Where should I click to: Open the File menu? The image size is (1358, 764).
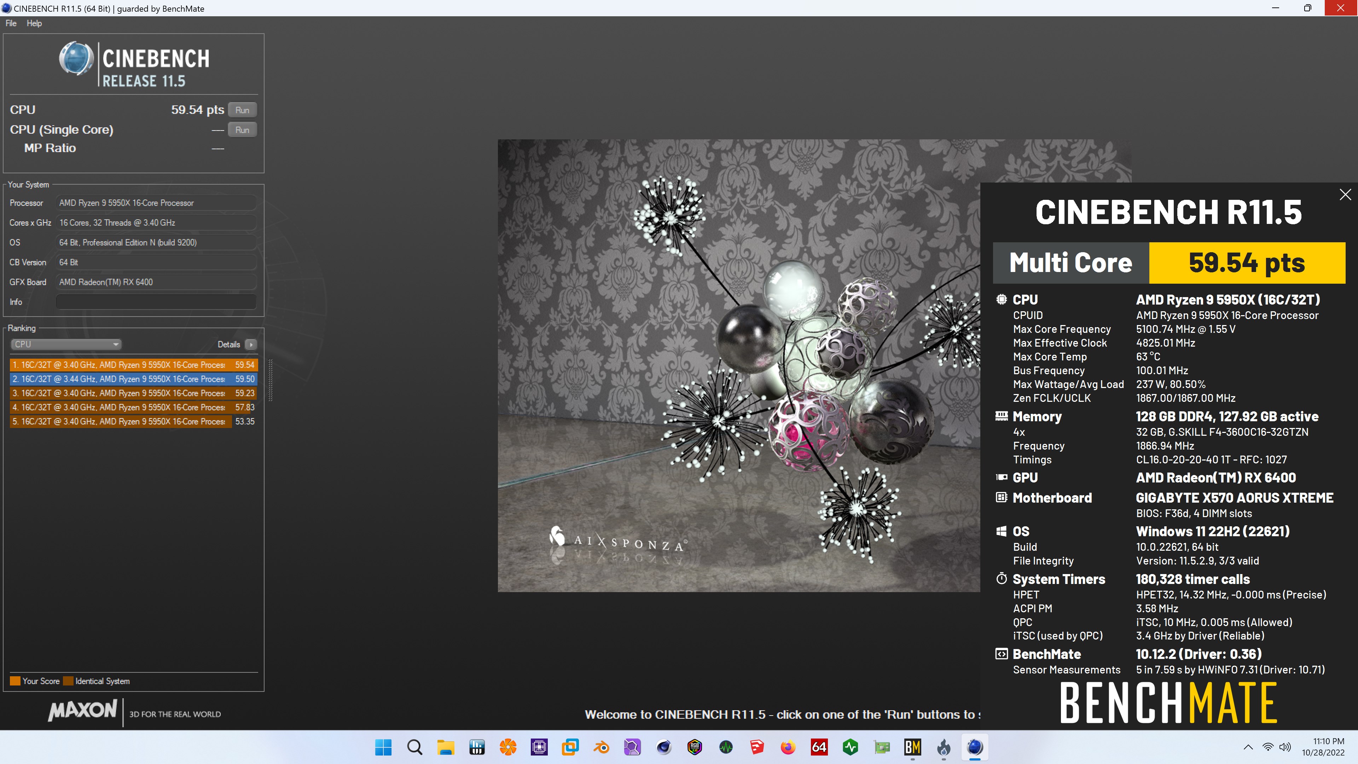[11, 23]
